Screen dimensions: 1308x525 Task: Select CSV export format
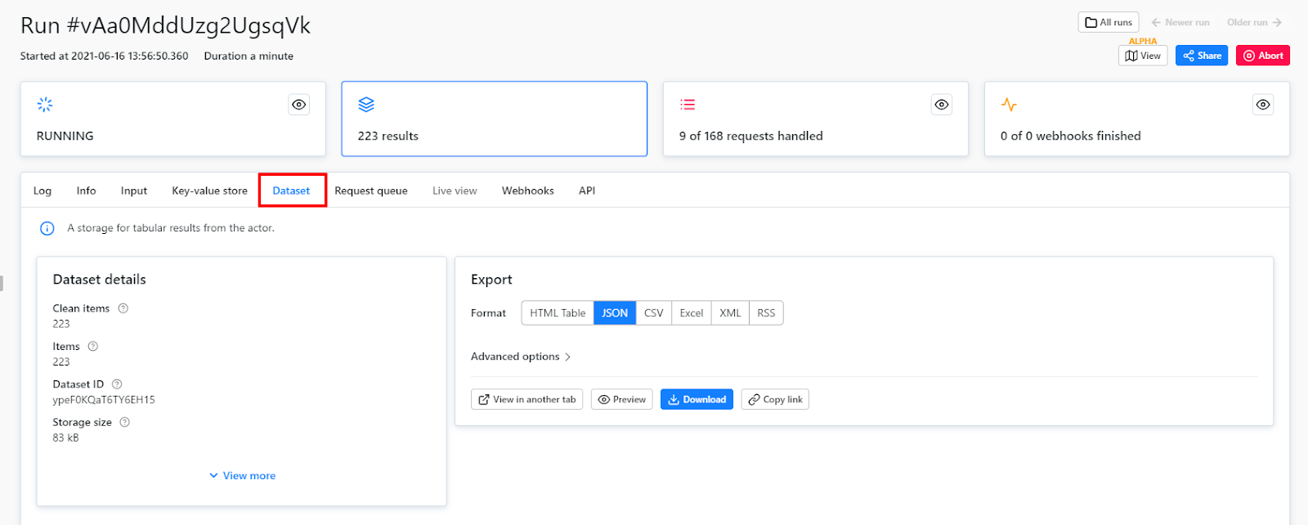pyautogui.click(x=654, y=313)
